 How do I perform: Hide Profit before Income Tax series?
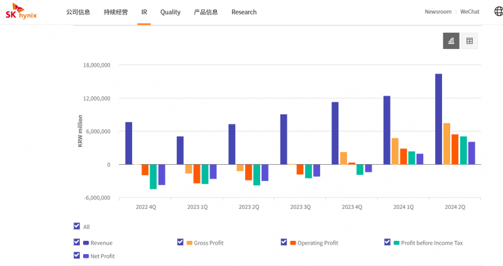point(387,242)
